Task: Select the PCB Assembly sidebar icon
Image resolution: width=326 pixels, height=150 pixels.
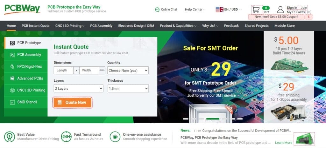Action: 12,55
